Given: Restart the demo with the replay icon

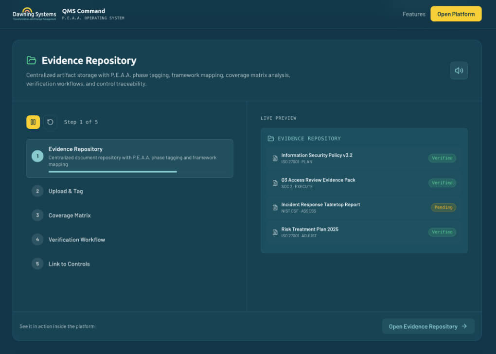Looking at the screenshot, I should 50,122.
